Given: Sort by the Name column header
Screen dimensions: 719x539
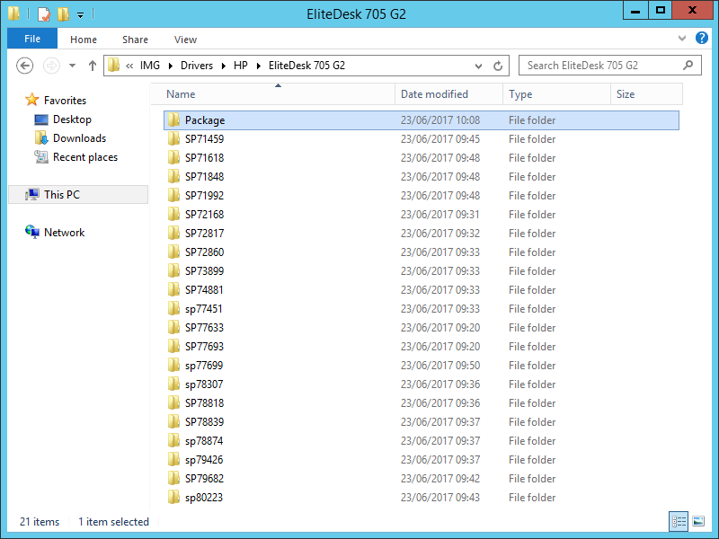Looking at the screenshot, I should click(273, 94).
